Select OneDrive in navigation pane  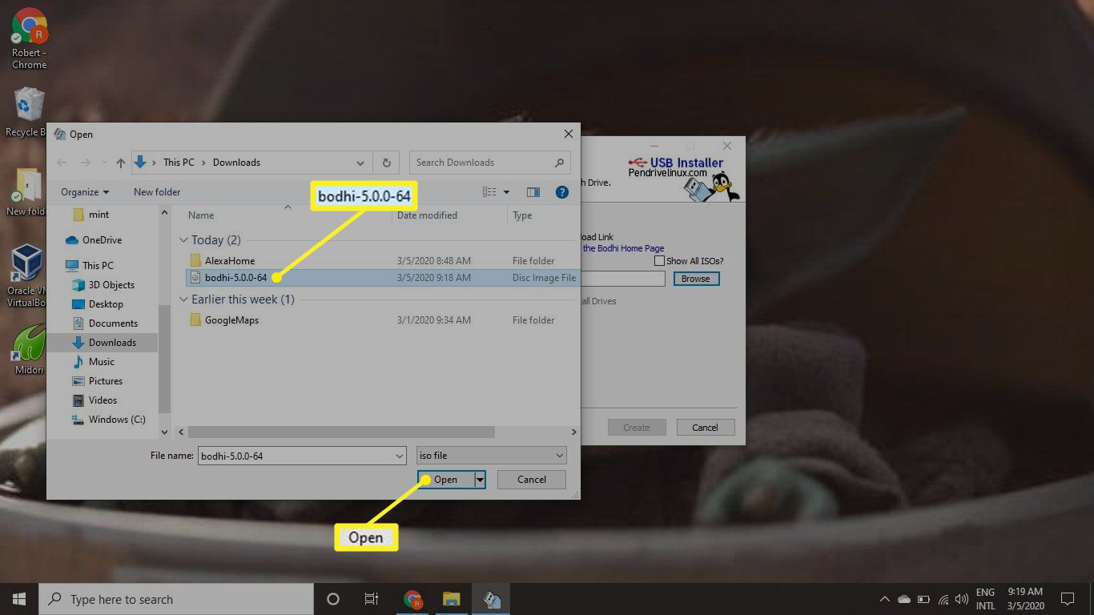94,240
